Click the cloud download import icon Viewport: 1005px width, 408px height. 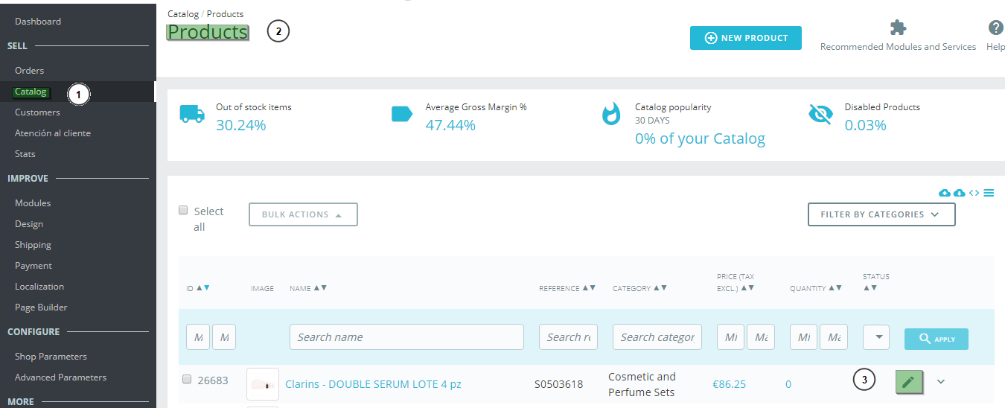coord(959,193)
